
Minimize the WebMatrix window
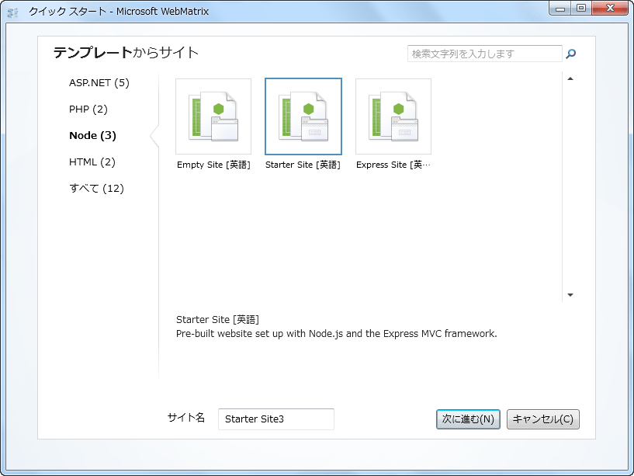(560, 9)
